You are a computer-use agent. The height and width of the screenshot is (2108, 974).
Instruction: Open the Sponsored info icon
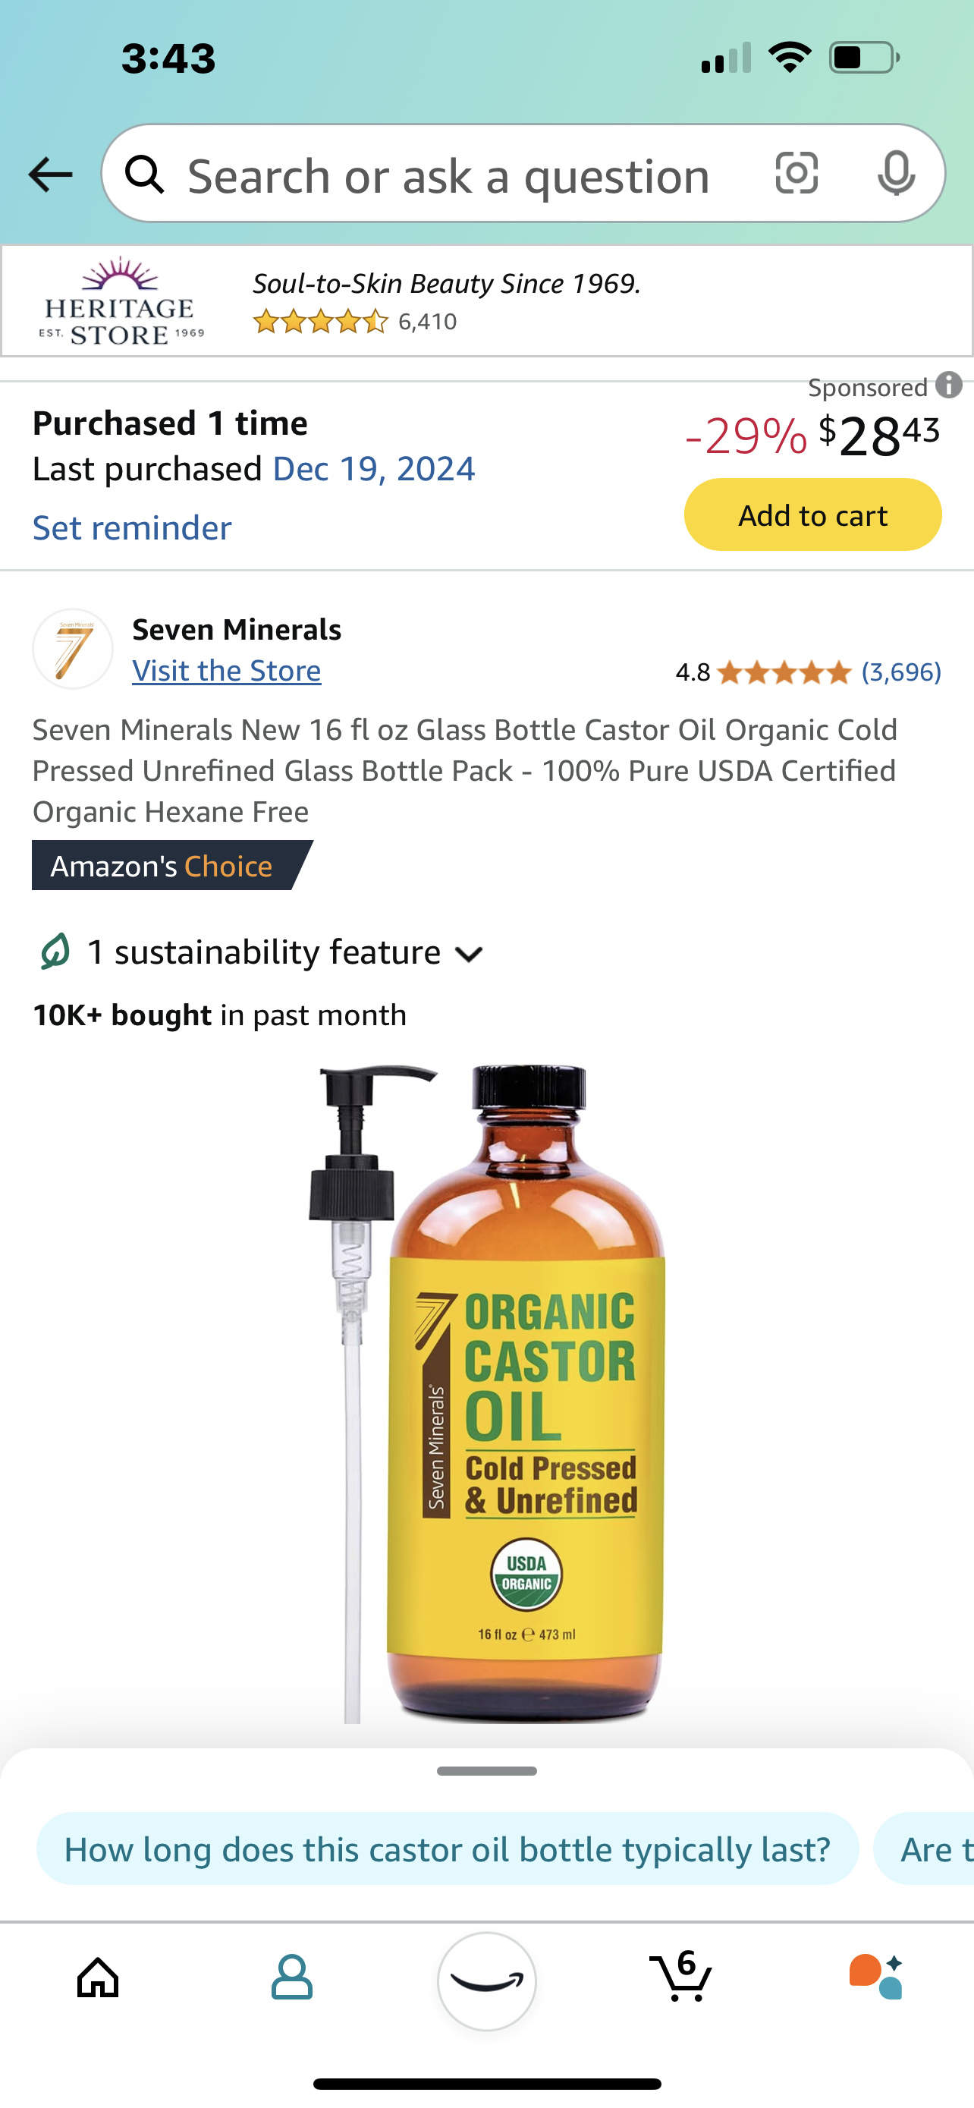pyautogui.click(x=949, y=385)
